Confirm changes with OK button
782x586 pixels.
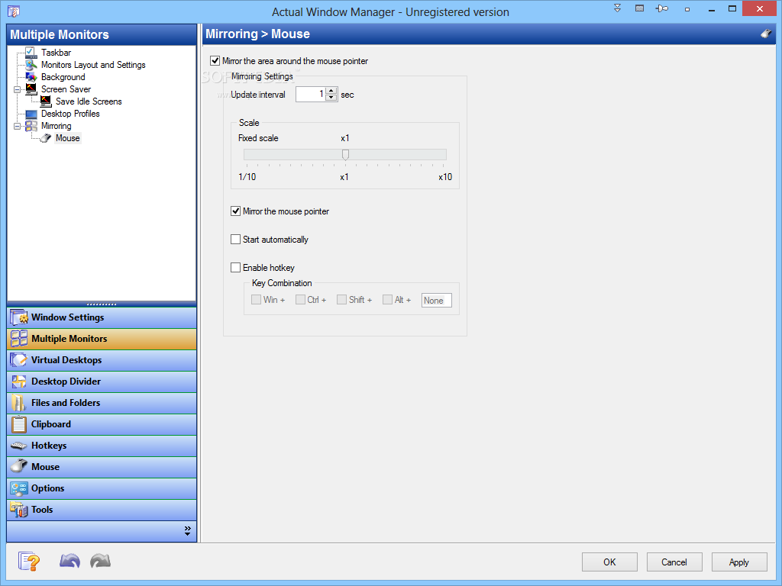(x=609, y=562)
